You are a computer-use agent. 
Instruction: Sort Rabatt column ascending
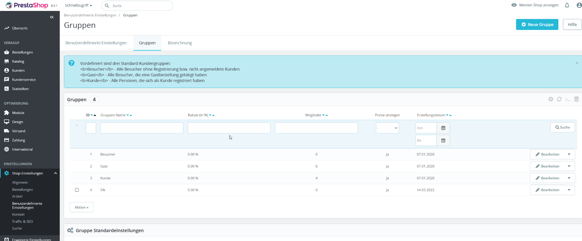(x=213, y=115)
